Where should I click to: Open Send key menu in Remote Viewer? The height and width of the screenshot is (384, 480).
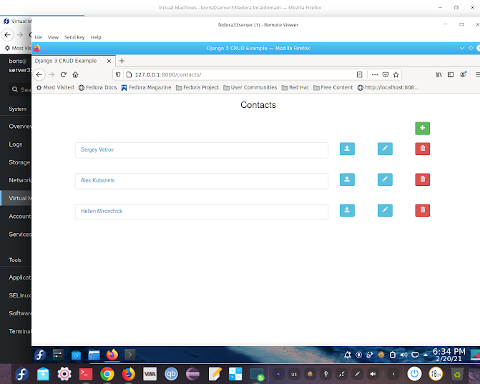pyautogui.click(x=74, y=37)
